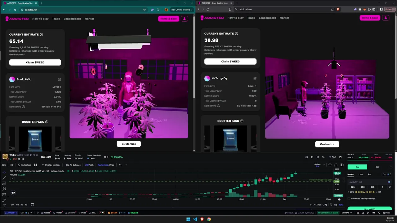The width and height of the screenshot is (397, 223).
Task: Open Market in right ADDICTED window
Action: (x=284, y=18)
